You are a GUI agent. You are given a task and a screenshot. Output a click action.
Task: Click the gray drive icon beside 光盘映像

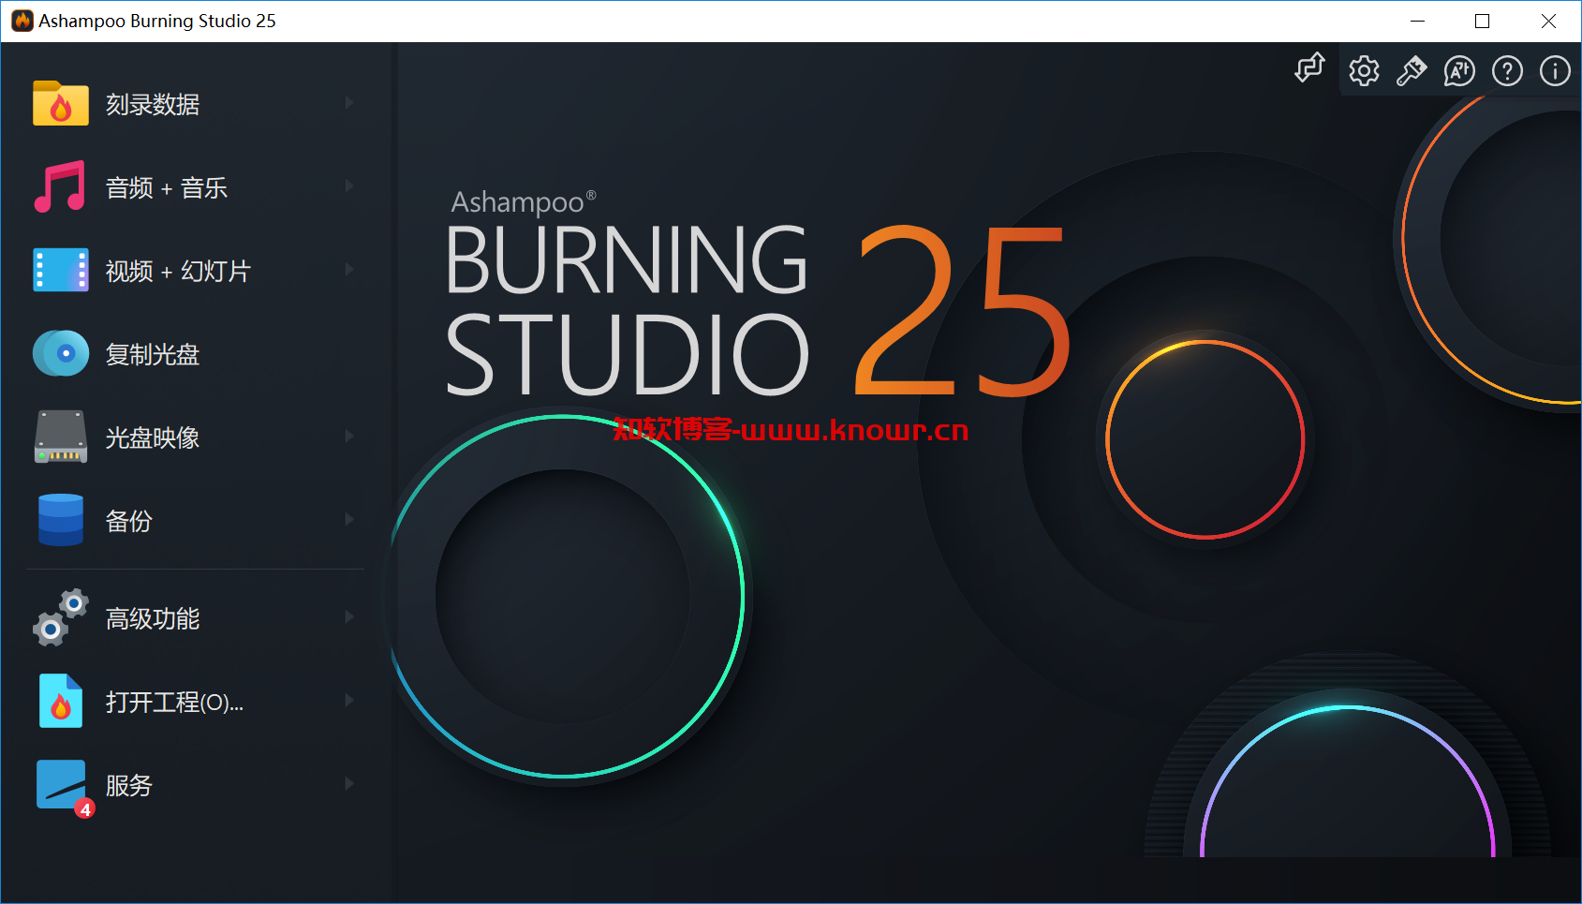(61, 437)
